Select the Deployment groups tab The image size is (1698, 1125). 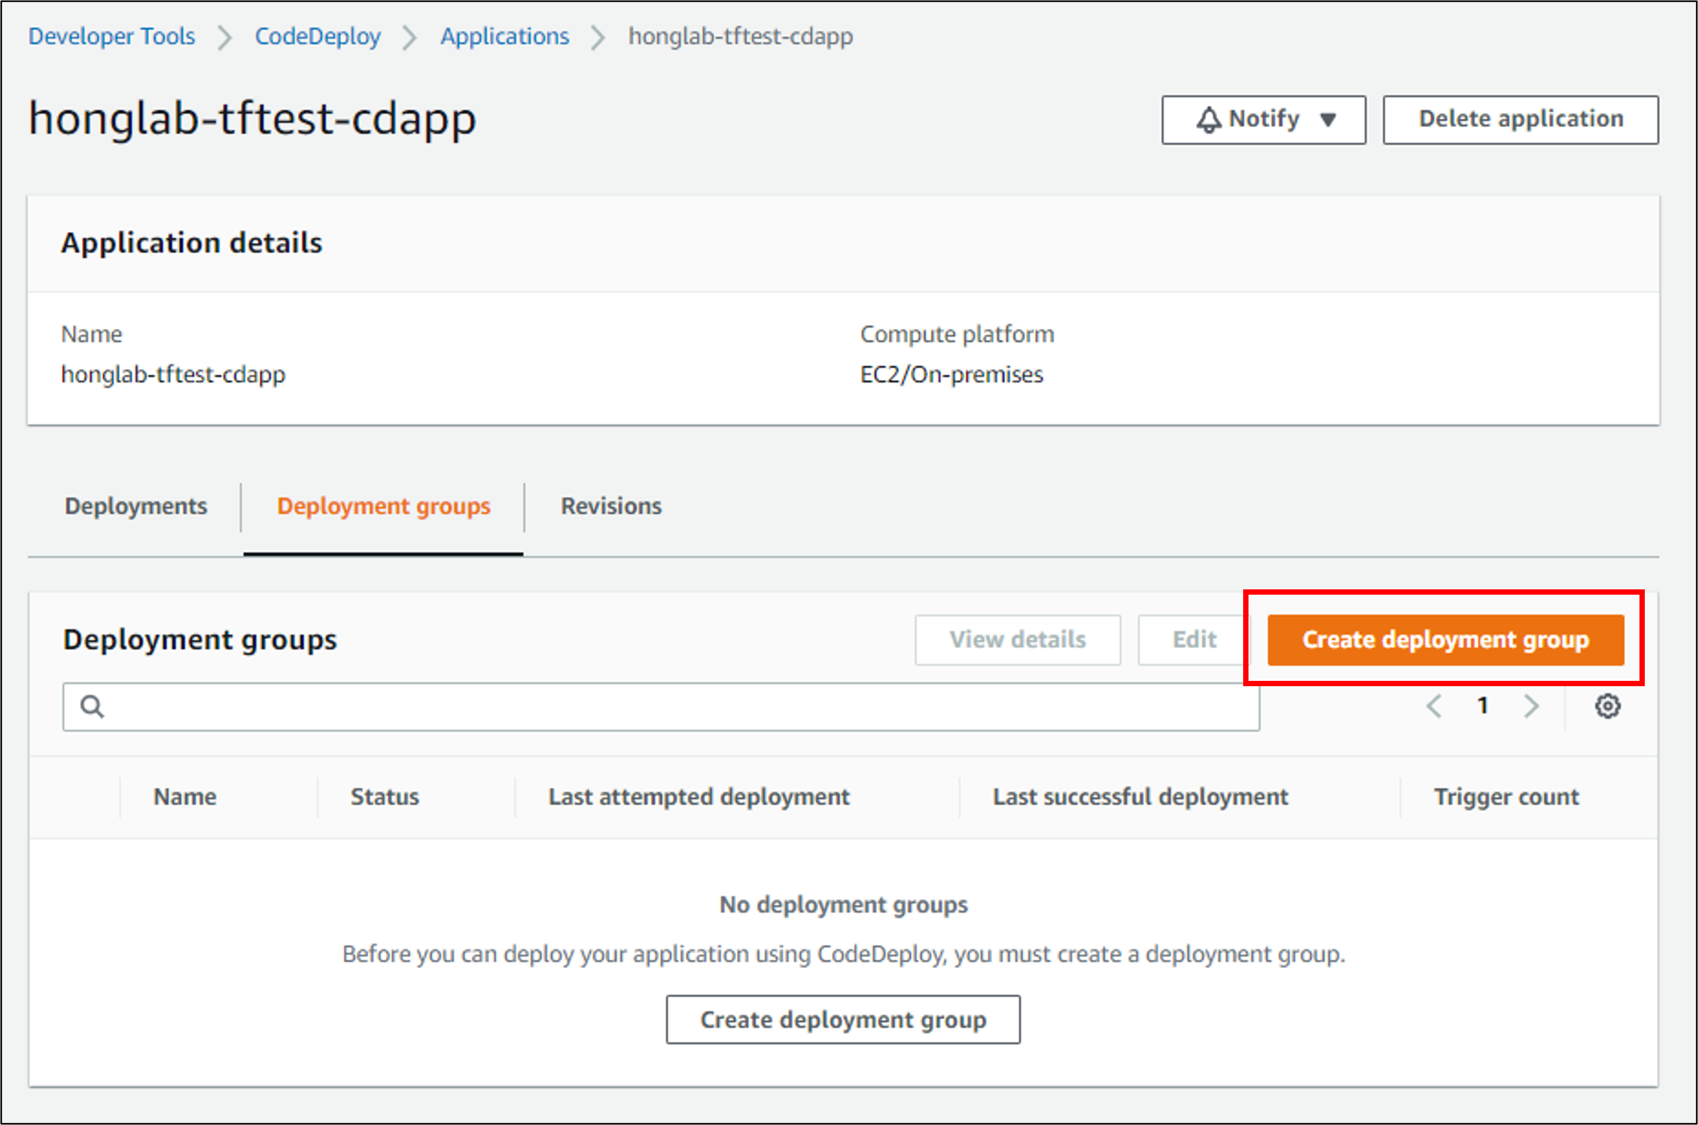point(383,506)
